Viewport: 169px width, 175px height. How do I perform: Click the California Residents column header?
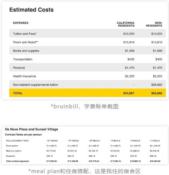(125, 24)
